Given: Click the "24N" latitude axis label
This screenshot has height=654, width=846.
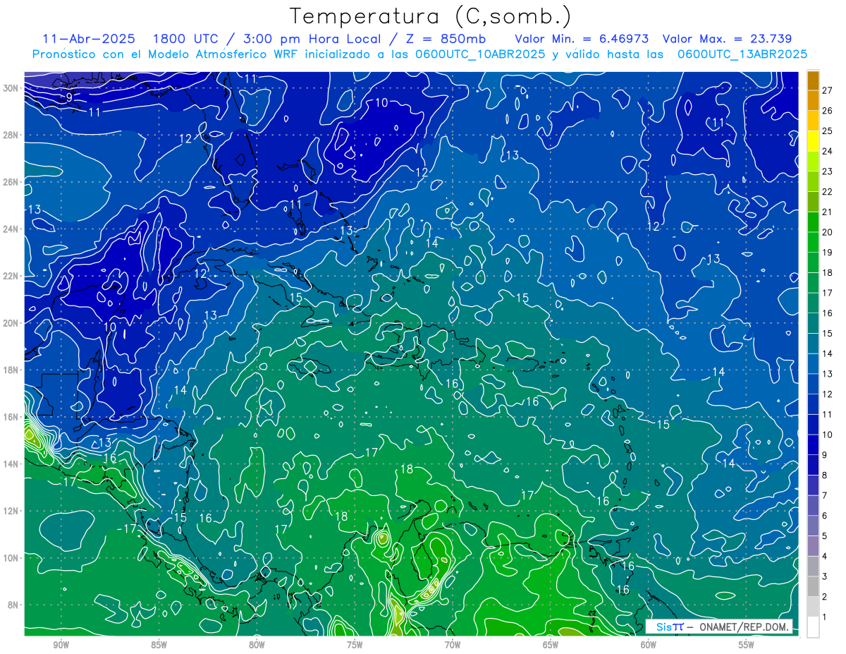Looking at the screenshot, I should click(11, 229).
